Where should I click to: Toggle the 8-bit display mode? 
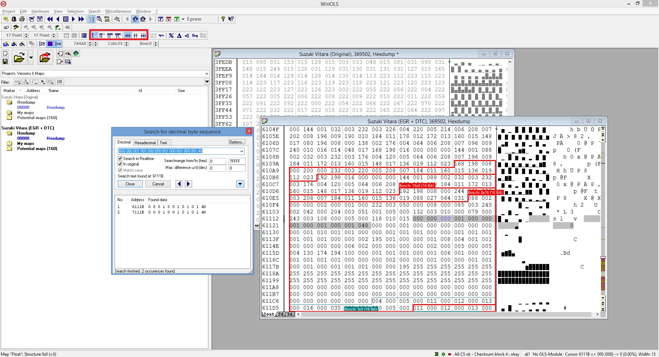[94, 35]
